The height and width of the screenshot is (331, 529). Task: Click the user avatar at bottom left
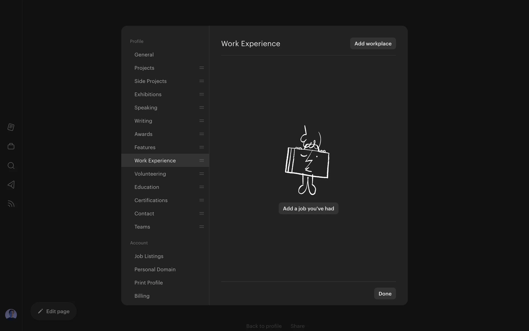(11, 314)
